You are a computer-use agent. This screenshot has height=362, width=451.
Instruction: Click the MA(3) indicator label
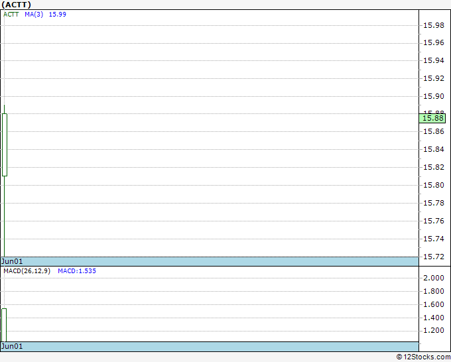tap(34, 15)
